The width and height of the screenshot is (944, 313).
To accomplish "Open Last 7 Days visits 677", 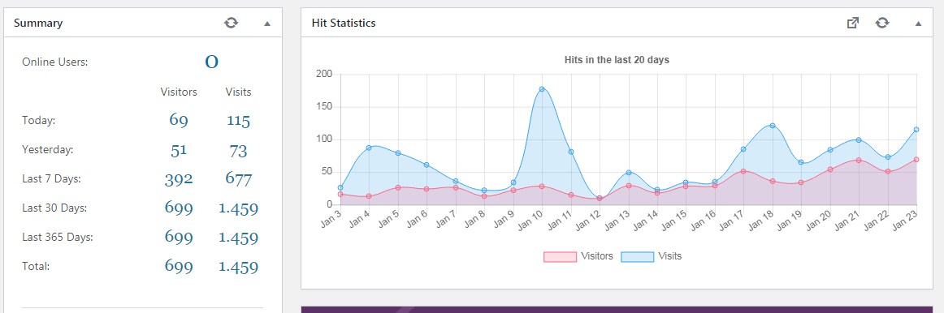I will coord(238,178).
